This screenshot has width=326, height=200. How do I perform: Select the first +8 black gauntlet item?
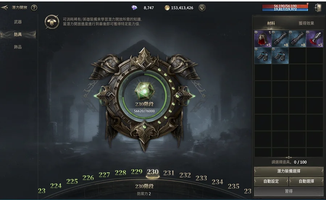point(280,39)
